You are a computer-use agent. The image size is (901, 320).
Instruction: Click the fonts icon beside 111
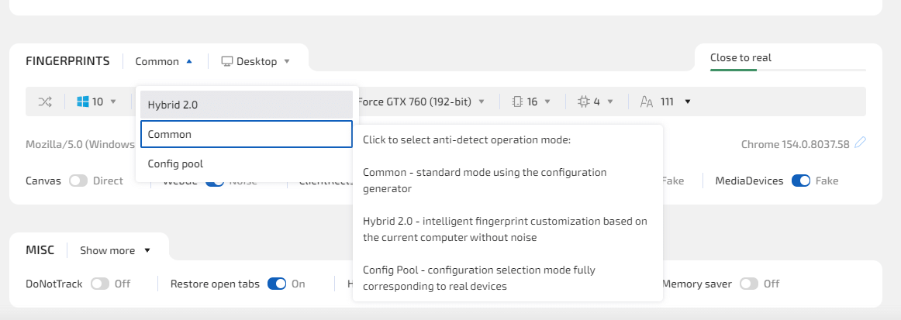647,102
